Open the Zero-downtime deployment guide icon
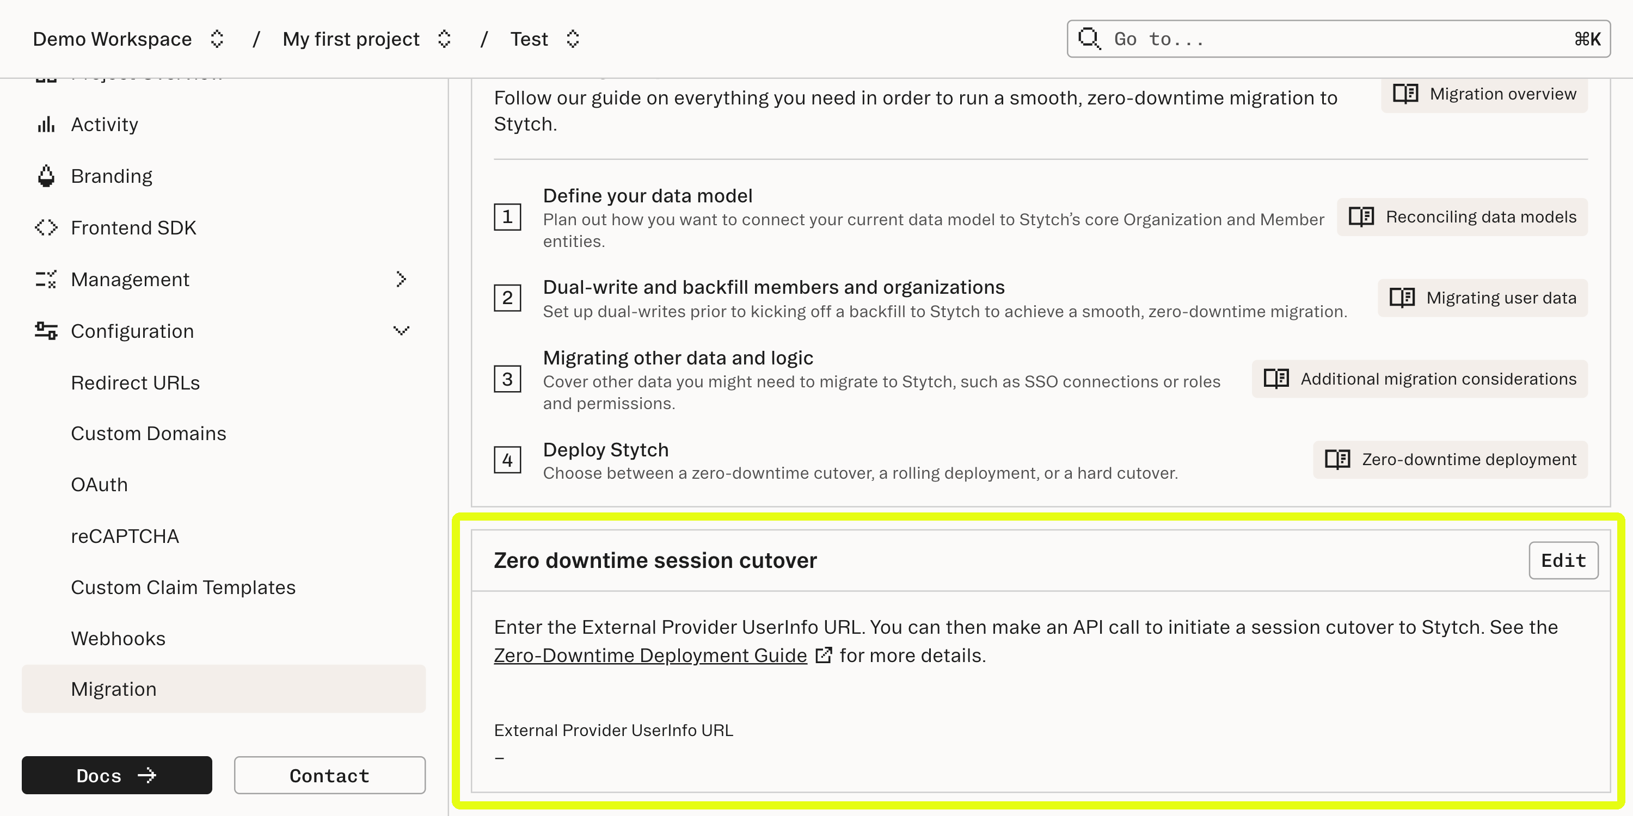 (1339, 459)
